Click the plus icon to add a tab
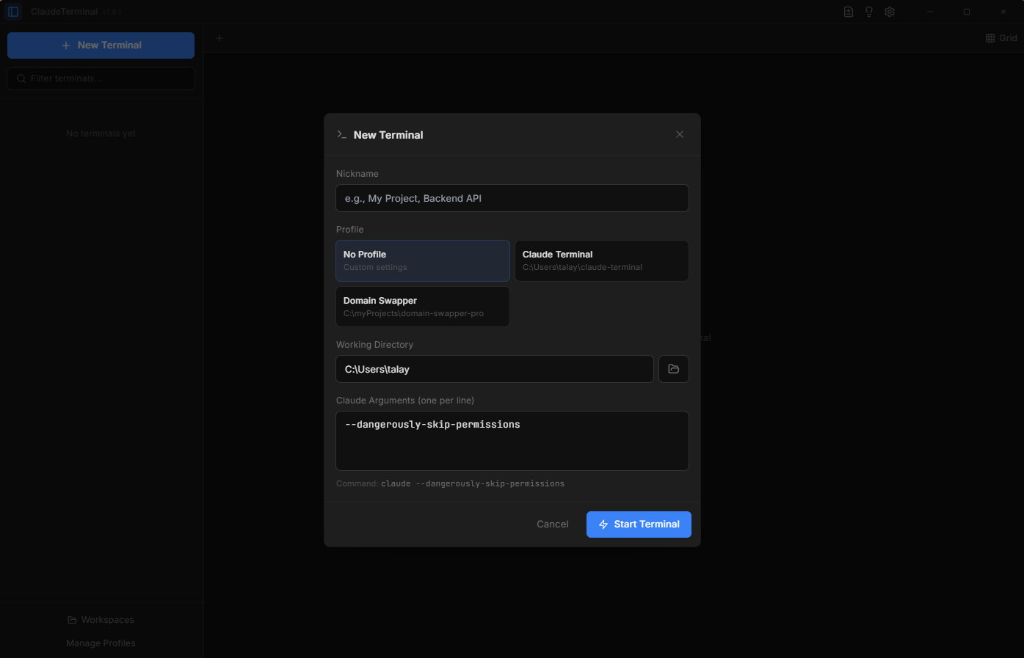Screen dimensions: 1024x658 219,38
